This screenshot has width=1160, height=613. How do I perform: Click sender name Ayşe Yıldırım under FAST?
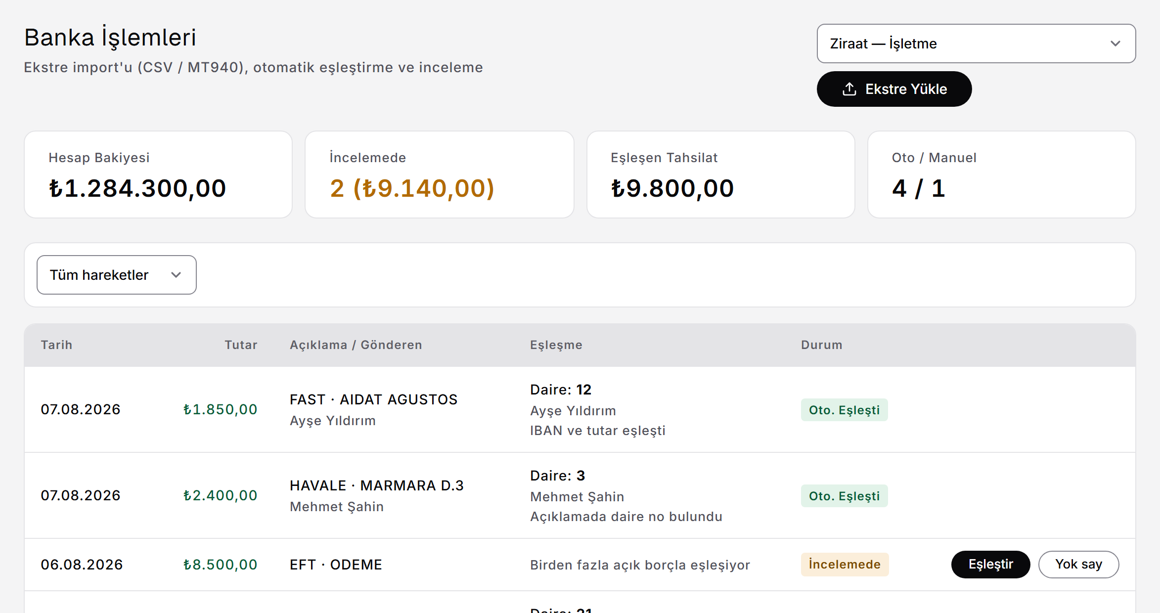(x=333, y=421)
